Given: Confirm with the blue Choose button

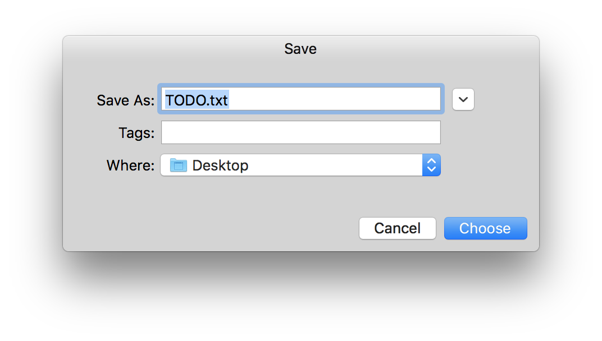Looking at the screenshot, I should (485, 228).
